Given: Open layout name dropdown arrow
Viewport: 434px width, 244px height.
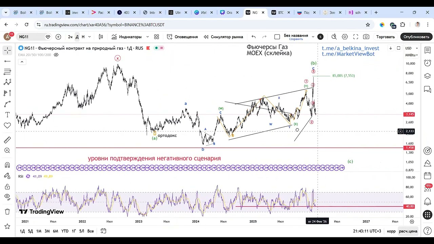Looking at the screenshot, I should tap(313, 37).
